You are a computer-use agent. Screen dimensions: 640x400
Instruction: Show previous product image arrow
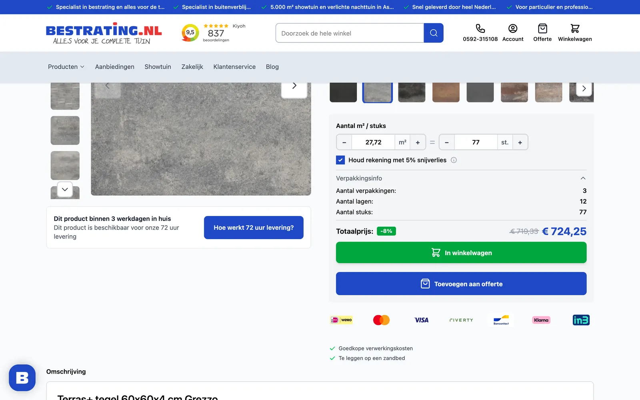click(107, 86)
